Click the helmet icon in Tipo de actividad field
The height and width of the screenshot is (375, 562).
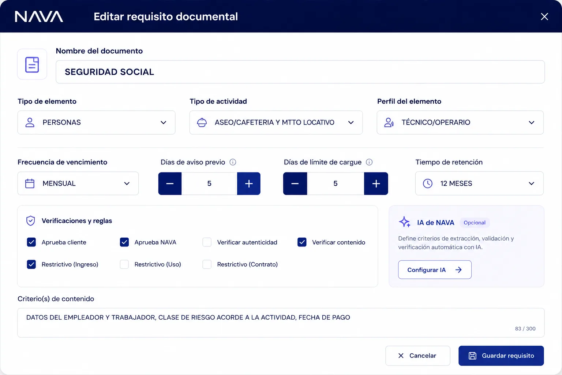202,122
